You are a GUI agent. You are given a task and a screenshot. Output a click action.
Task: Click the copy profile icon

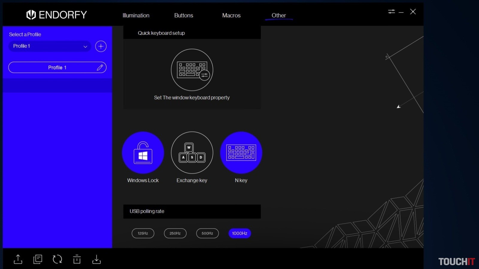pos(38,259)
